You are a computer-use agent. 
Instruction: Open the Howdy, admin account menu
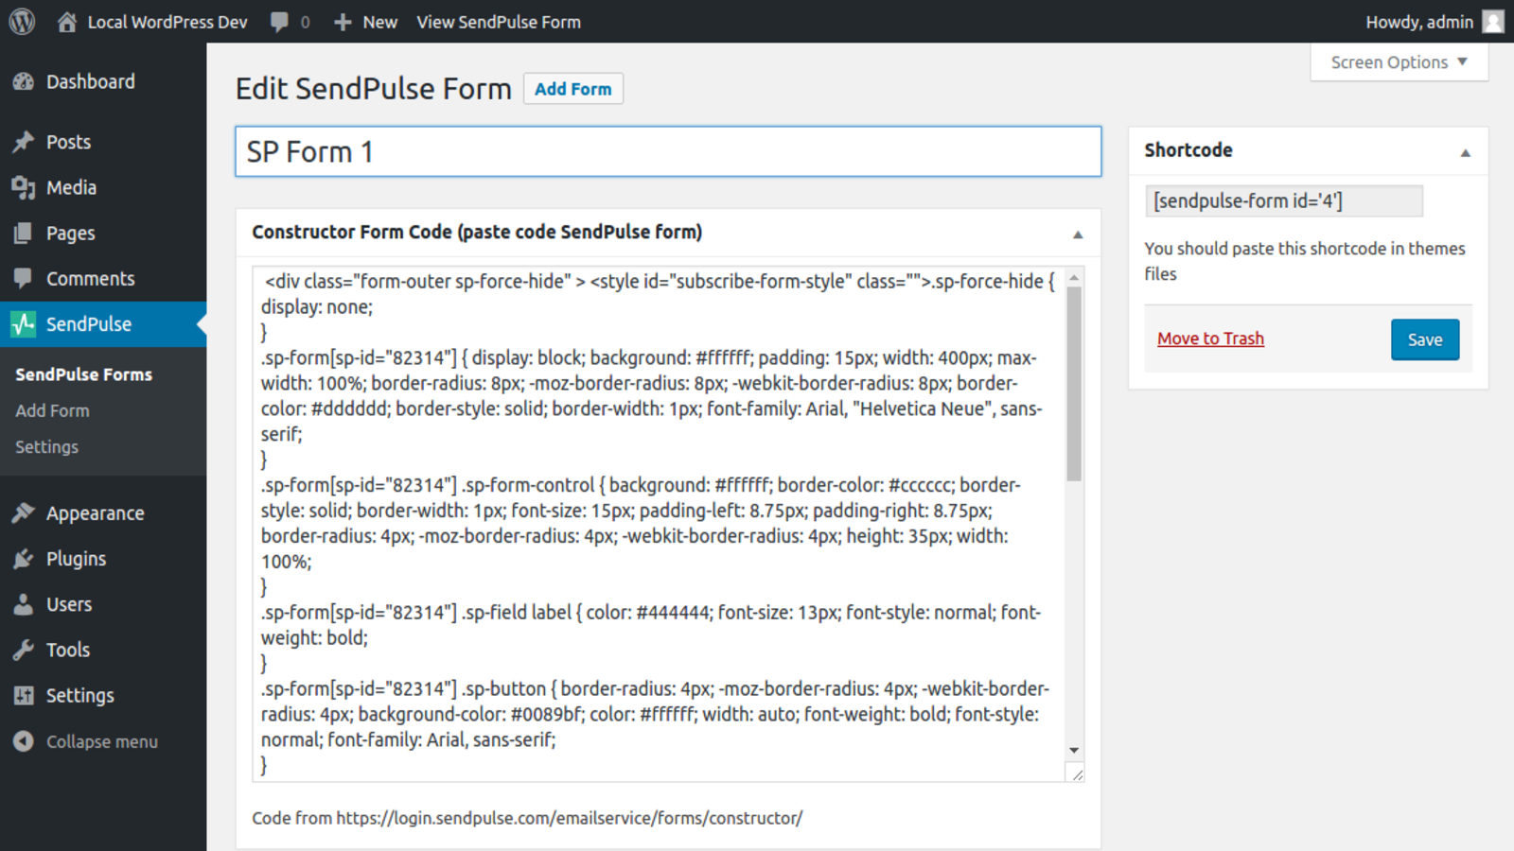click(1421, 22)
